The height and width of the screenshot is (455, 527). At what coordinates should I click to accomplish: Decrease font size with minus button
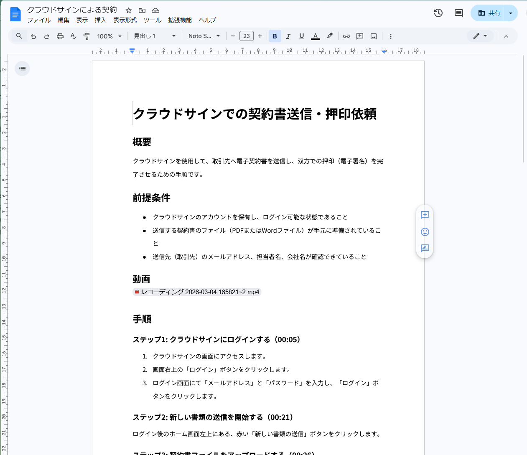pos(233,36)
